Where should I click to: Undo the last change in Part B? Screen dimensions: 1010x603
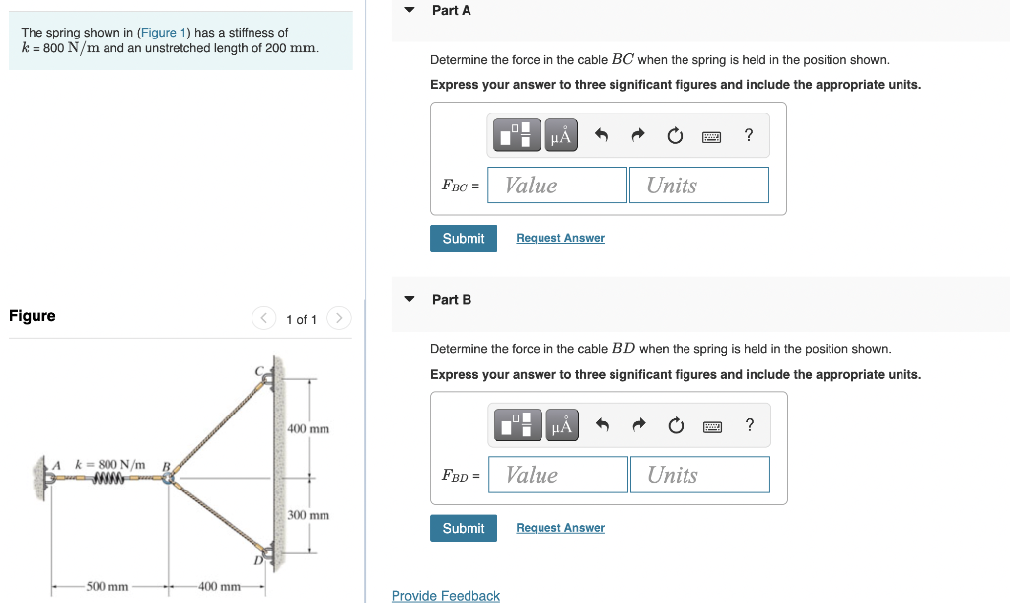603,425
